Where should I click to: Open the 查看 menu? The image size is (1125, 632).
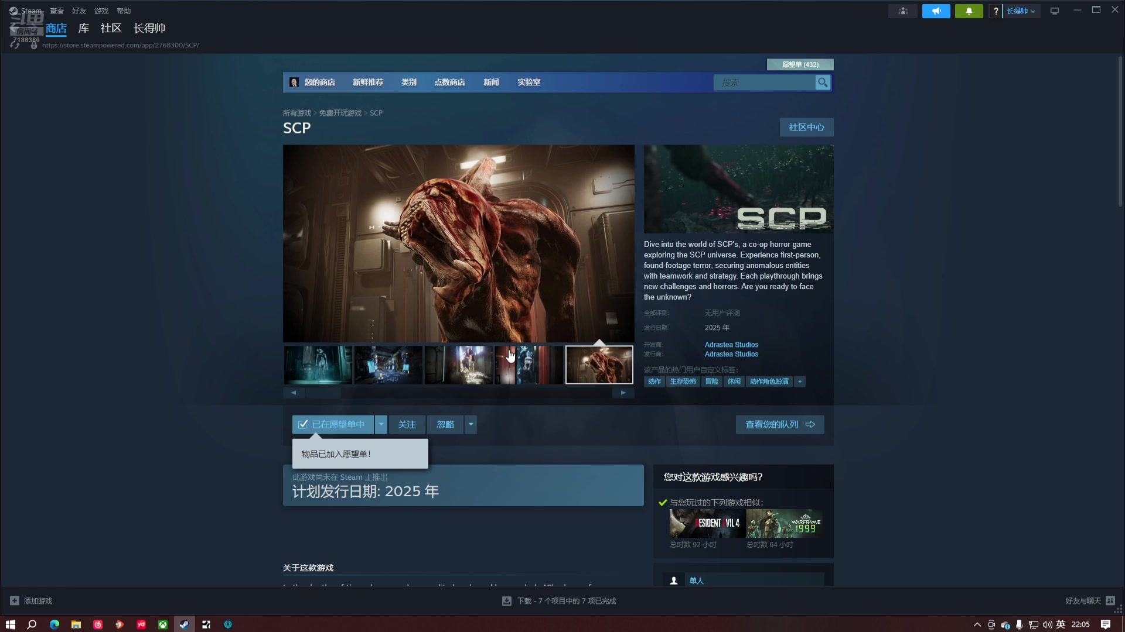57,11
